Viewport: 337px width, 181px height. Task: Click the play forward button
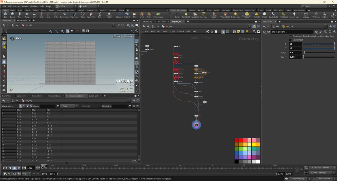(19, 168)
